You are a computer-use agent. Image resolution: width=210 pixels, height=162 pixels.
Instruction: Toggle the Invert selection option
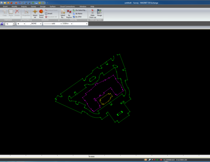(48, 13)
